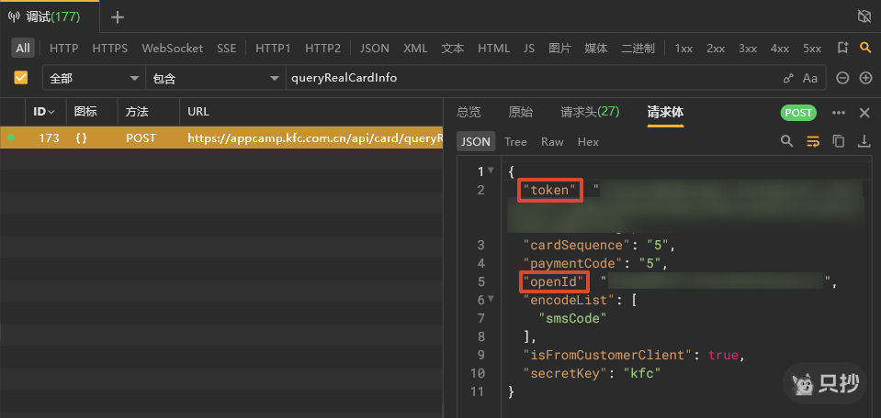Switch body view to Raw

tap(552, 142)
